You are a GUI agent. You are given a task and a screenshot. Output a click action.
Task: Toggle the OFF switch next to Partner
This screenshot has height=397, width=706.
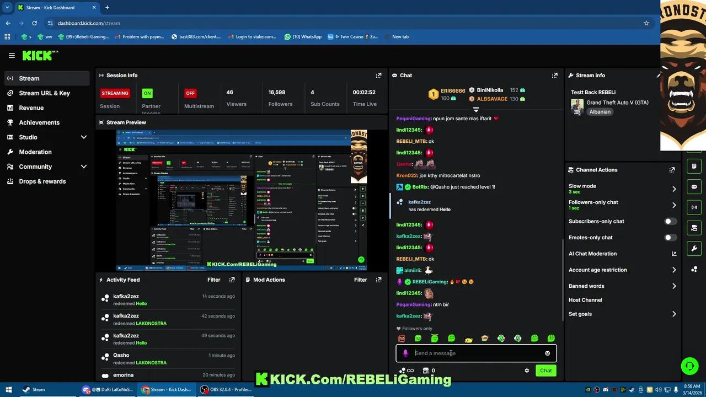pos(190,93)
